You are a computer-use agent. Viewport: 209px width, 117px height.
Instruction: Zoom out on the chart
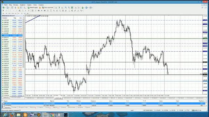click(x=69, y=7)
